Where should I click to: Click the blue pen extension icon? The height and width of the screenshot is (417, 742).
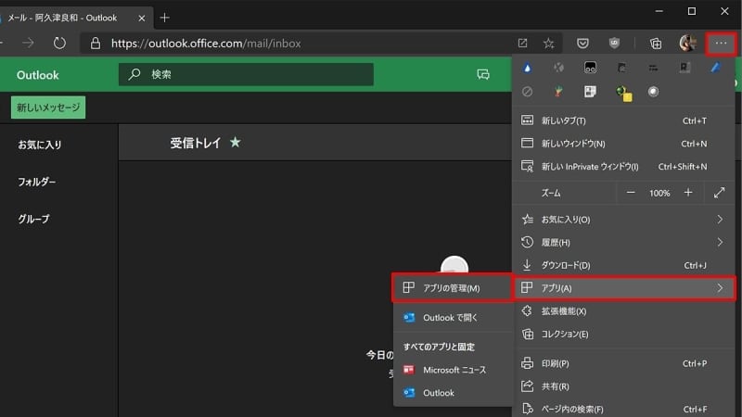[715, 68]
